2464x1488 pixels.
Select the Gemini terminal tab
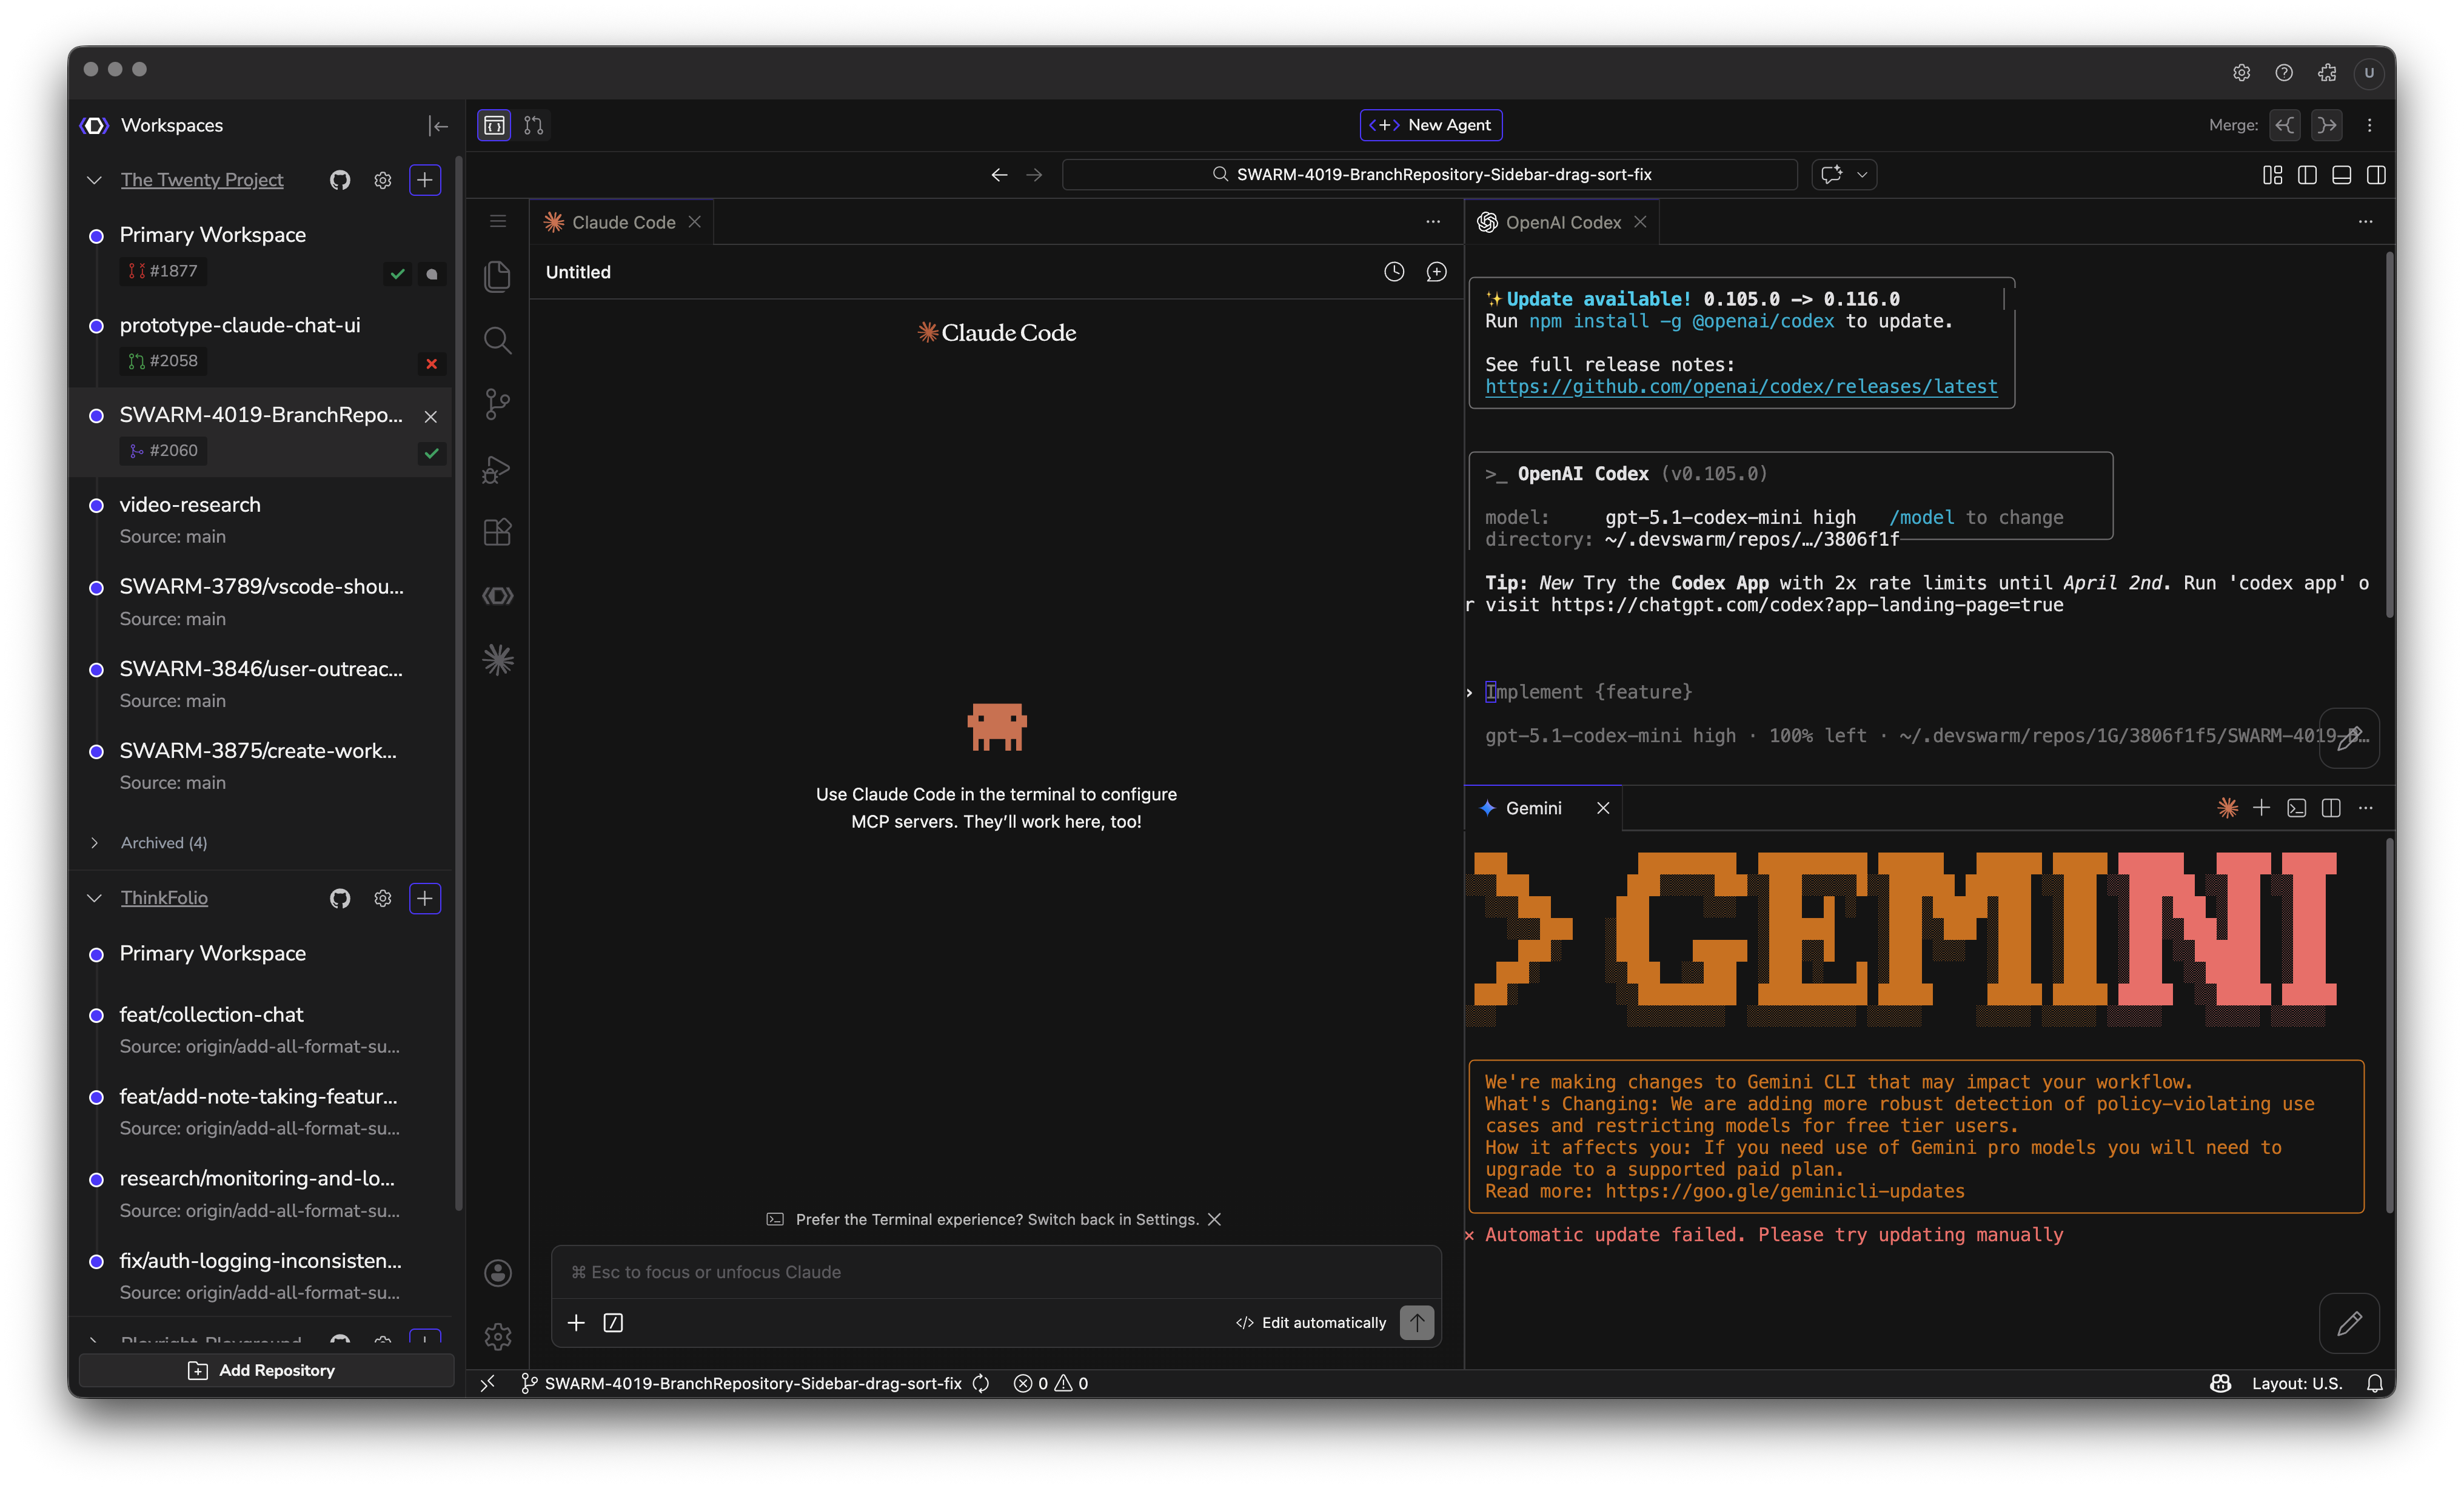(1533, 808)
